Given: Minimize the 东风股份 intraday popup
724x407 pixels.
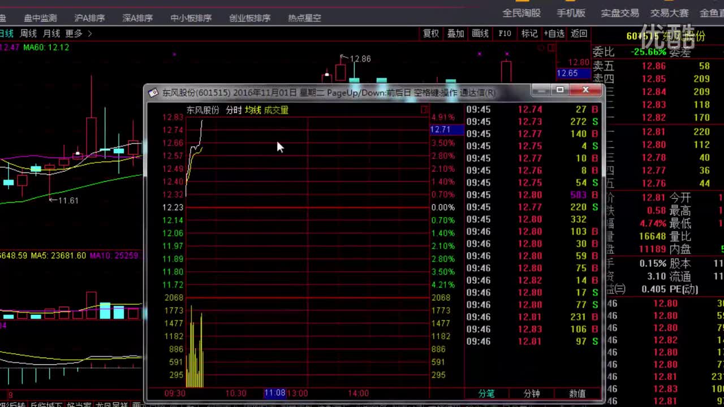Looking at the screenshot, I should [541, 90].
